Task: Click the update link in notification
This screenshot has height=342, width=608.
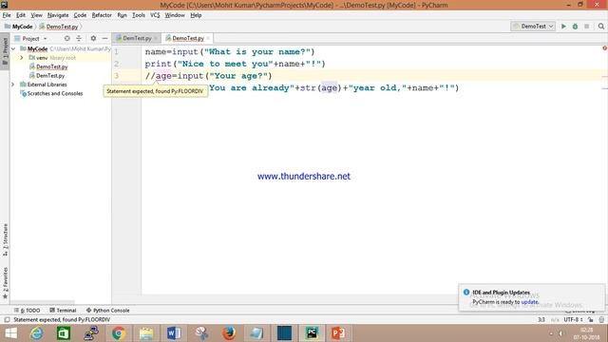Action: pyautogui.click(x=530, y=302)
